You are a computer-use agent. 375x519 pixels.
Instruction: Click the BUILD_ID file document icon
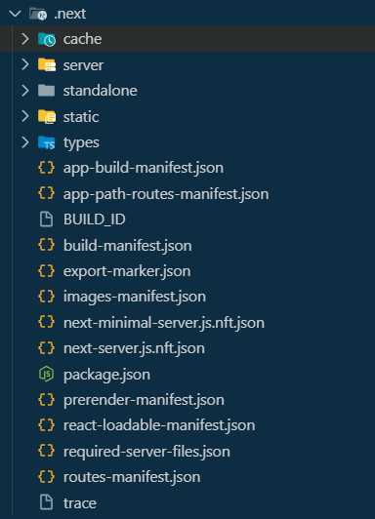click(x=46, y=220)
